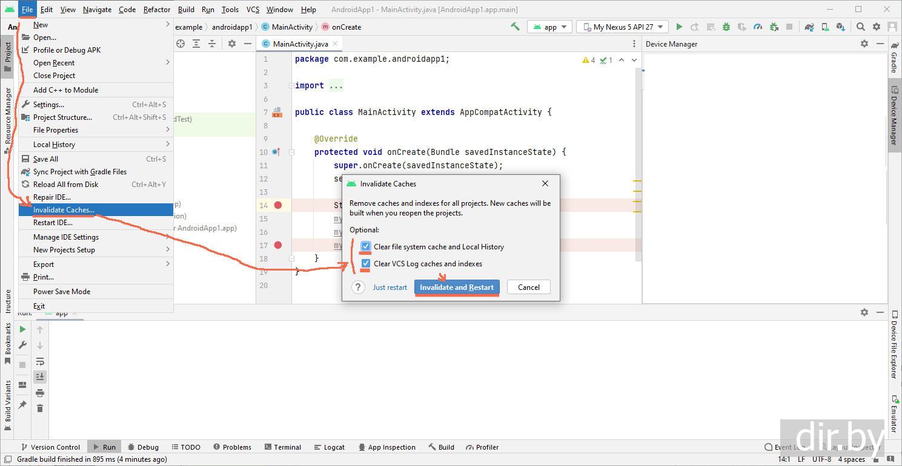Click the rerun play icon in Run panel
The height and width of the screenshot is (466, 902).
[22, 329]
